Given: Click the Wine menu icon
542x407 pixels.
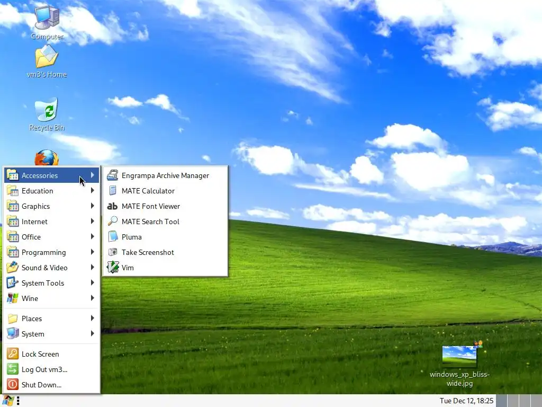Looking at the screenshot, I should tap(13, 298).
